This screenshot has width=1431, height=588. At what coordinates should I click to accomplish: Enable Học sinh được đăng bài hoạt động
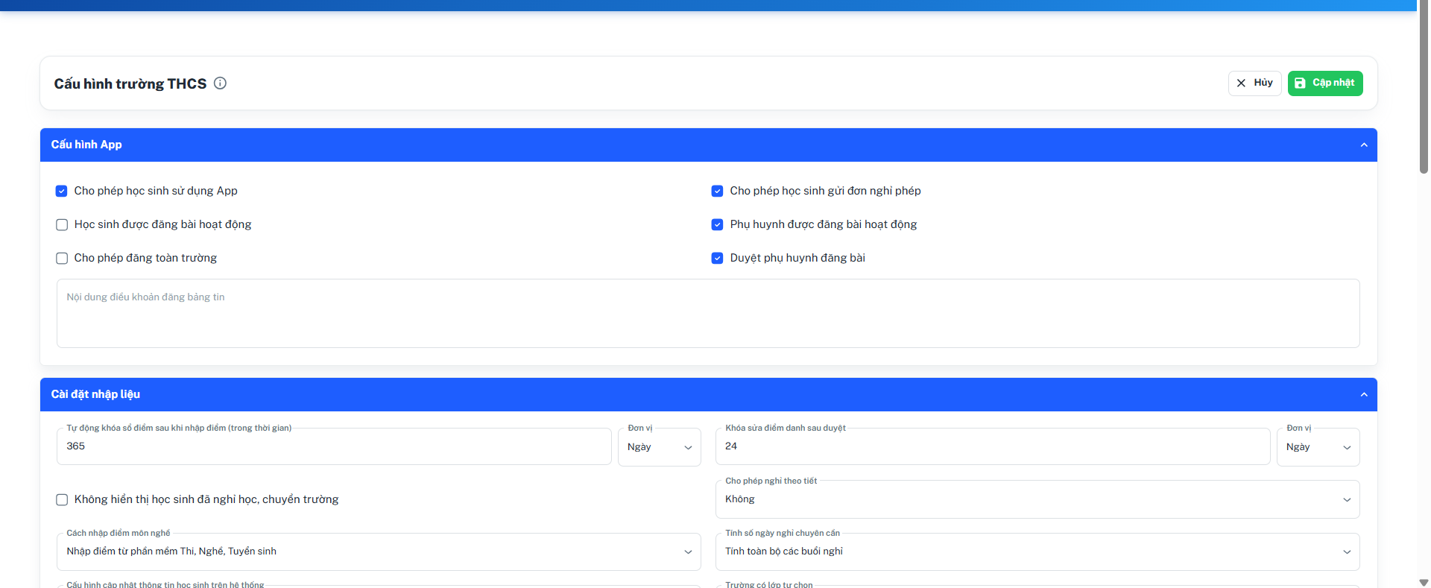(x=62, y=225)
